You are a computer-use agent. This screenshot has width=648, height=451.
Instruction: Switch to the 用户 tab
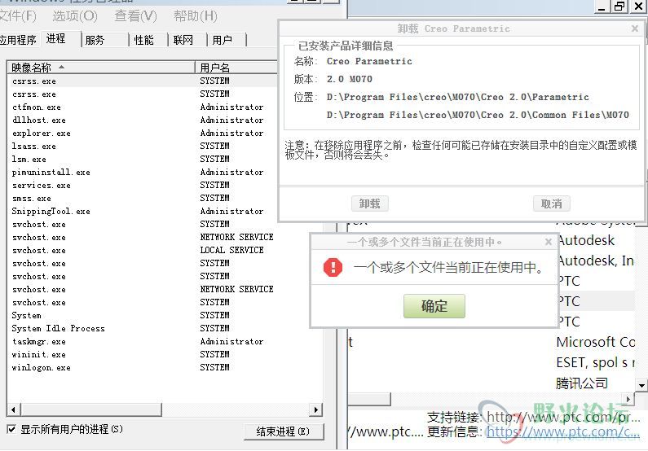click(222, 40)
